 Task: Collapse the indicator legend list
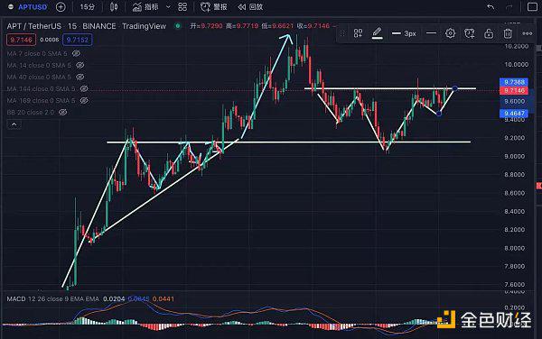tap(14, 124)
